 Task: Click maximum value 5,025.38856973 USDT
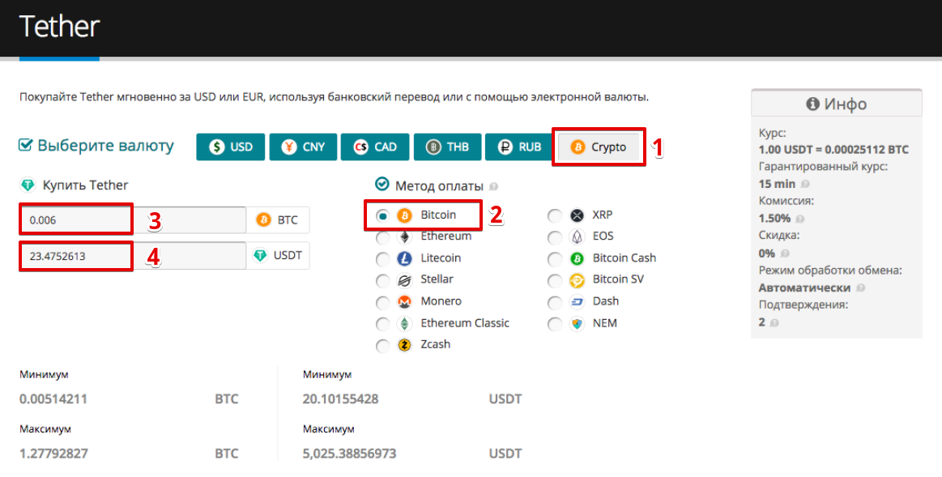tap(350, 454)
